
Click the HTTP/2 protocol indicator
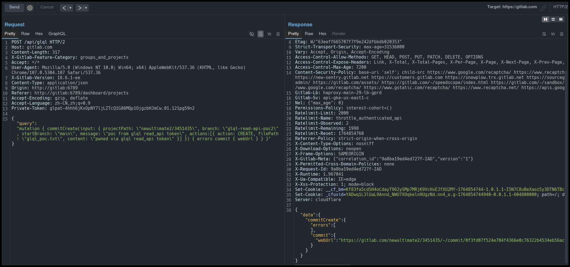pos(561,7)
